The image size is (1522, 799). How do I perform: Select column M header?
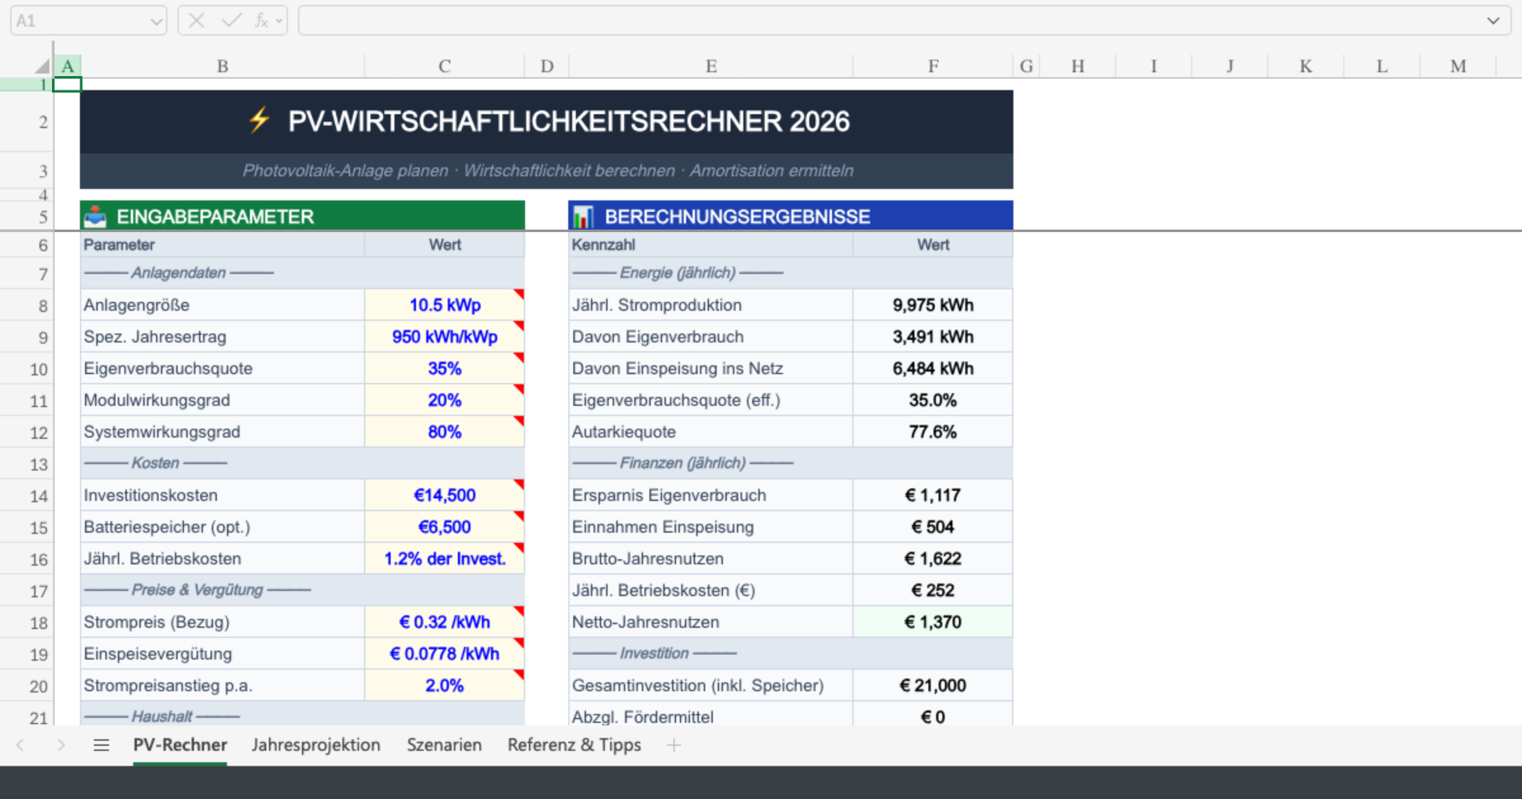[x=1458, y=66]
